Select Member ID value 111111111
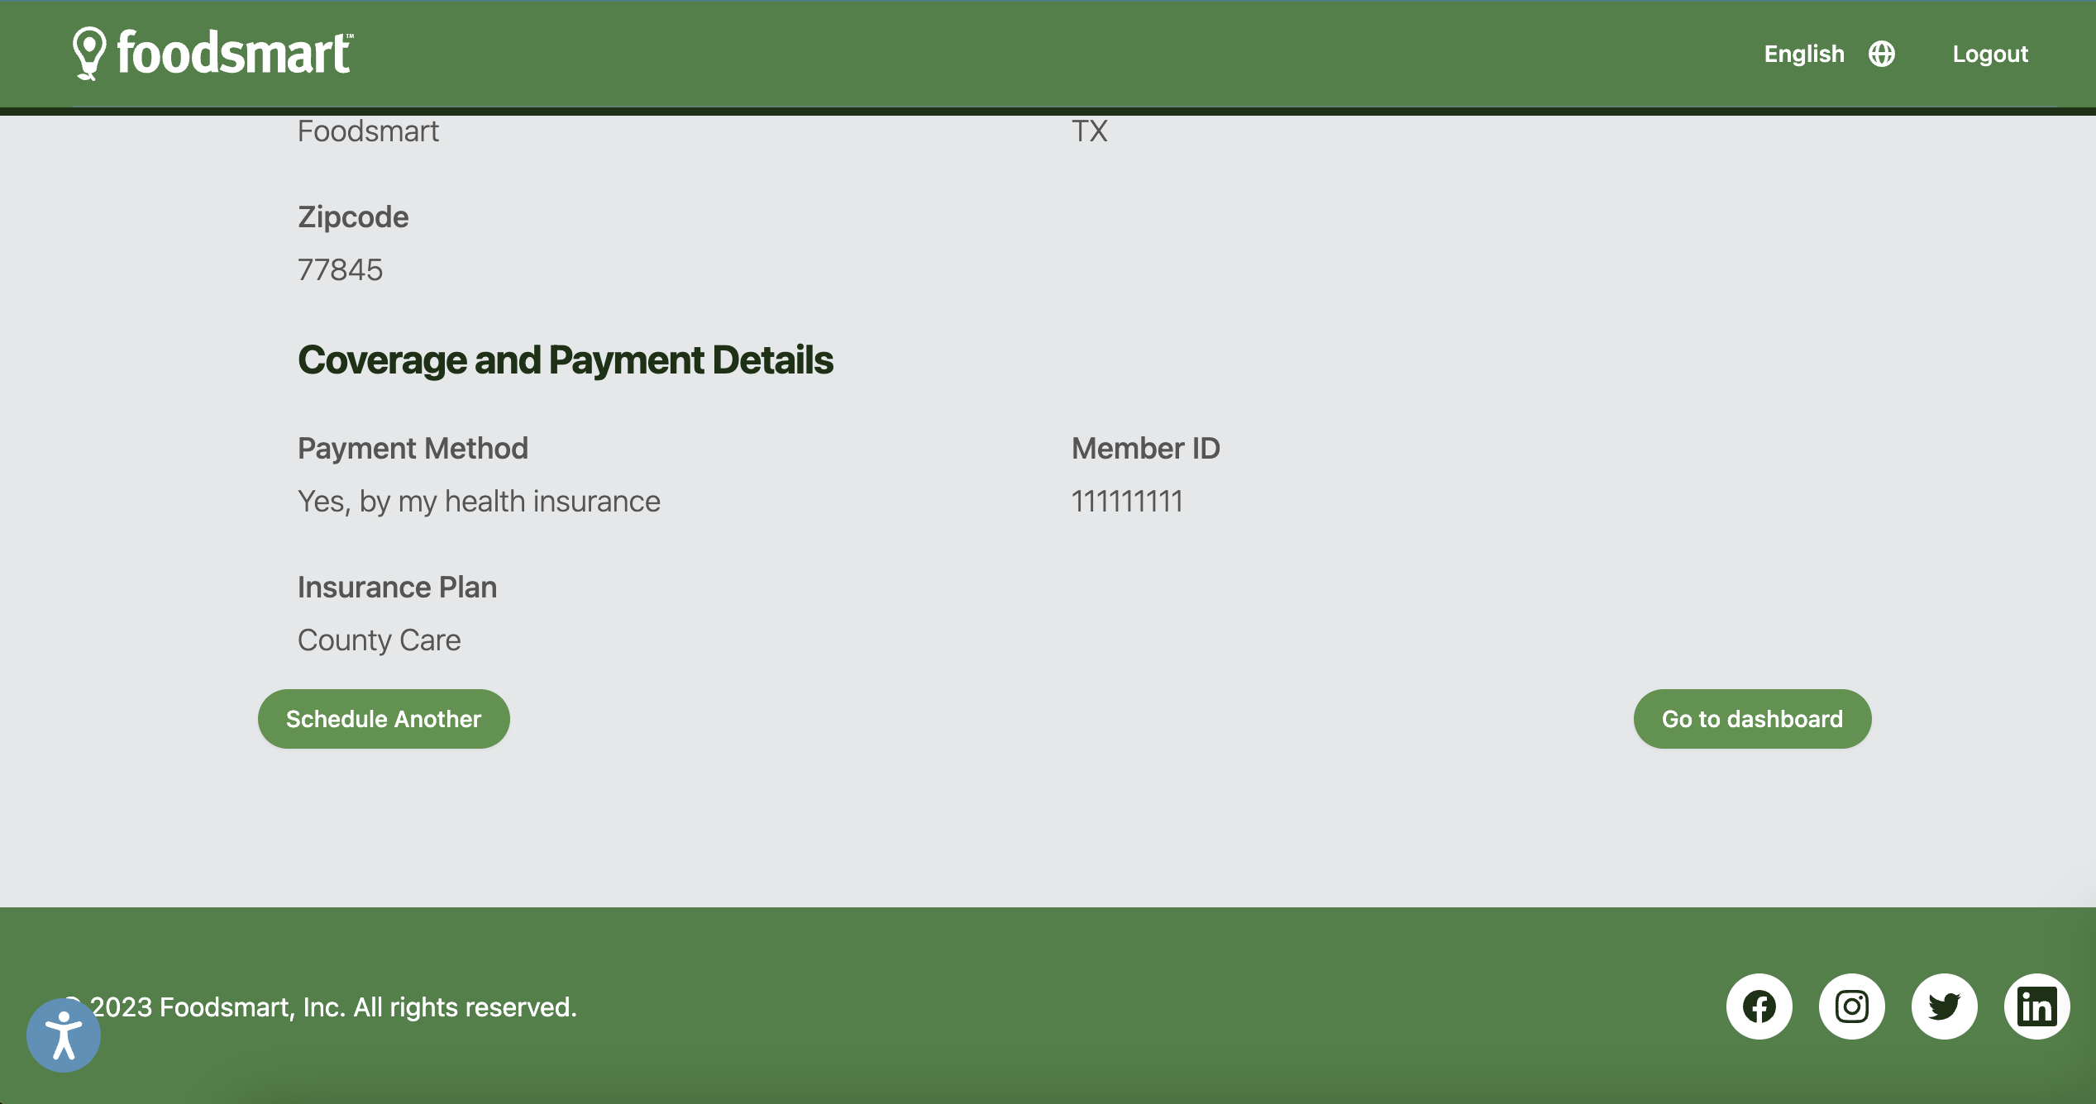2096x1104 pixels. (1127, 501)
